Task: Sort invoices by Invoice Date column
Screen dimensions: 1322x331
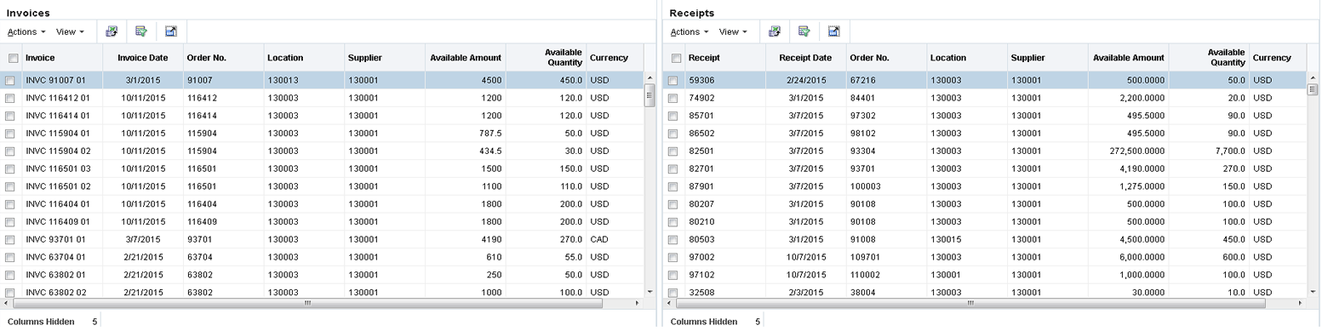Action: (142, 58)
